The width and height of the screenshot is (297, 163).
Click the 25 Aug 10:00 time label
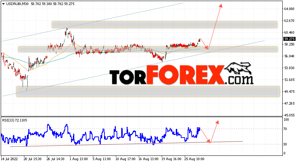(x=194, y=159)
